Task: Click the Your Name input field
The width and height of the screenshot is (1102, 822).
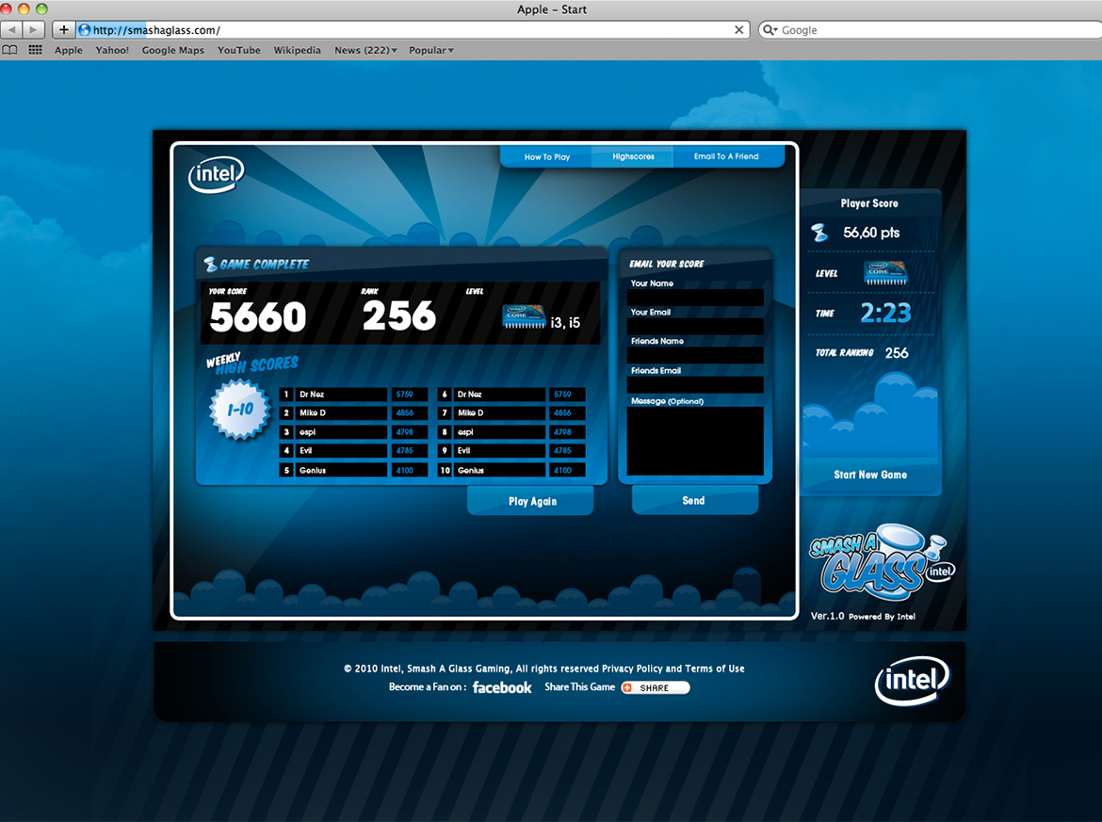Action: click(x=694, y=297)
